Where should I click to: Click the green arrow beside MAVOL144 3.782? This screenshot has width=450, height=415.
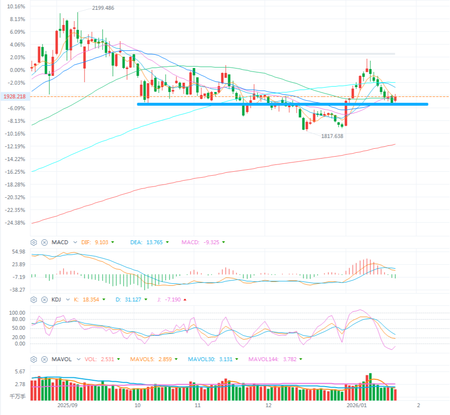pyautogui.click(x=301, y=359)
